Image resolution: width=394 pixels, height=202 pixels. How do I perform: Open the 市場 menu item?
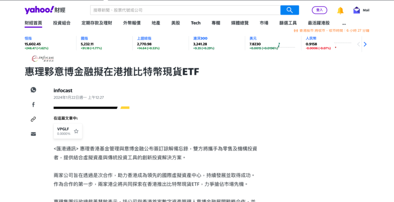(x=264, y=23)
